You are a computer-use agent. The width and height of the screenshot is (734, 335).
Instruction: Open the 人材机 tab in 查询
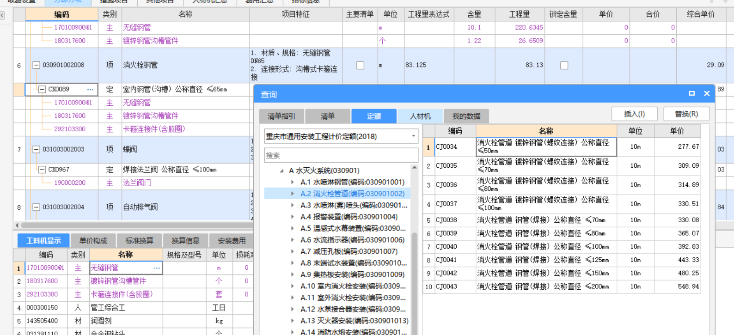[x=420, y=116]
